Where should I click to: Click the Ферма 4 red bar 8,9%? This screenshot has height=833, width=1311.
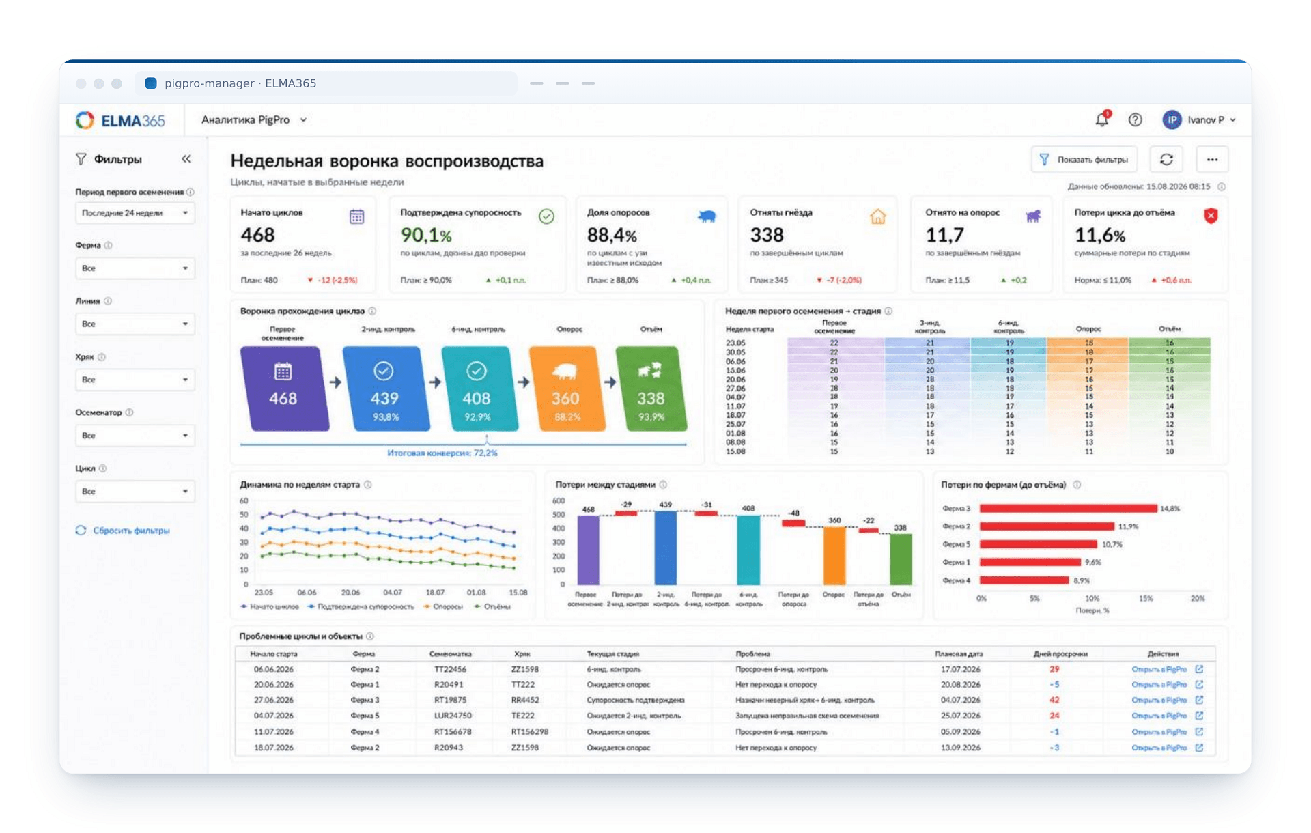1024,580
